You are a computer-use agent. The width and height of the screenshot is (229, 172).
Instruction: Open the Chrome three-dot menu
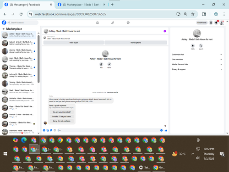click(x=224, y=14)
